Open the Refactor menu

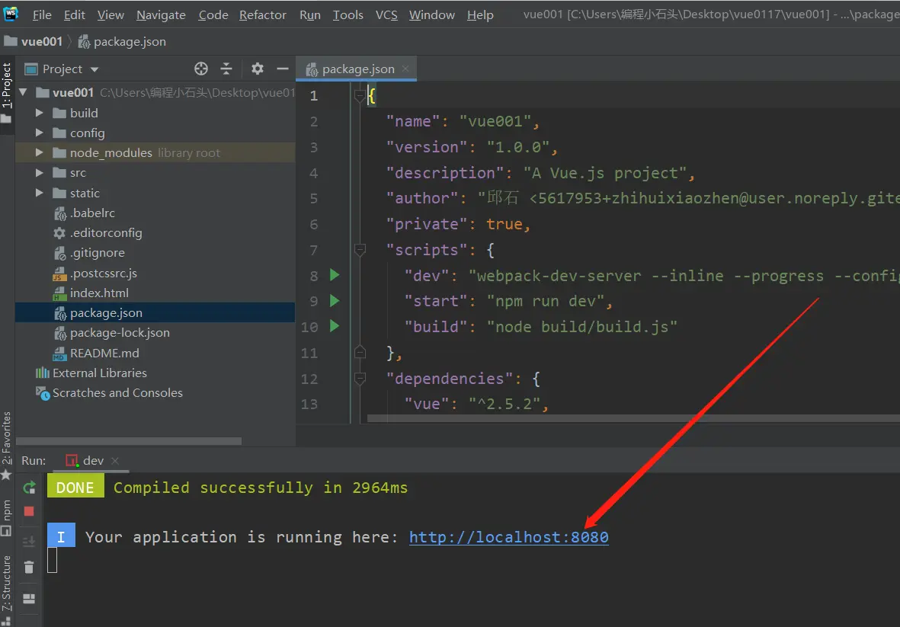click(x=262, y=15)
